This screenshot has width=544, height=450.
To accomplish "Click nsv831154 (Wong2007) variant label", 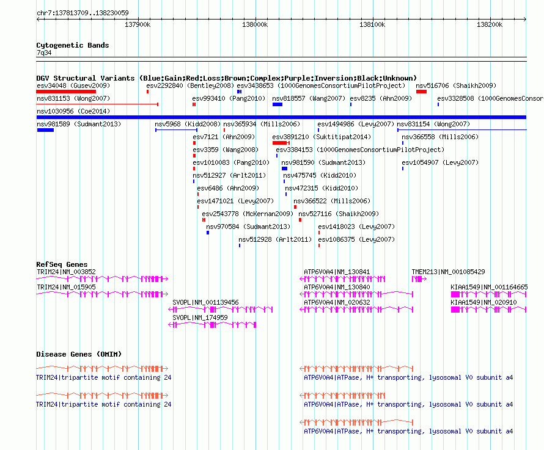I will coord(433,124).
